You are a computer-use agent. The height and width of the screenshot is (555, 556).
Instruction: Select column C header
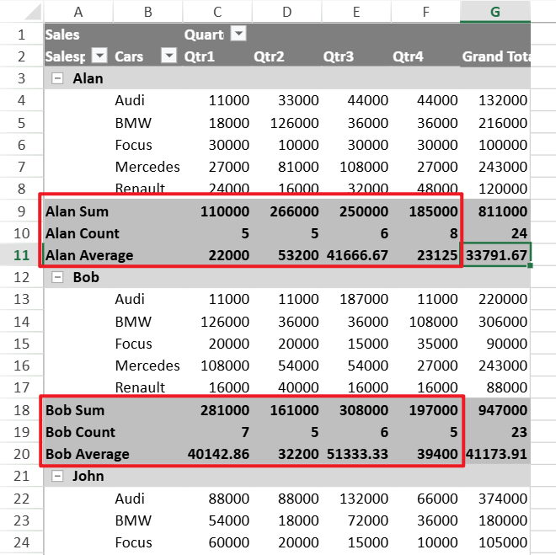217,12
